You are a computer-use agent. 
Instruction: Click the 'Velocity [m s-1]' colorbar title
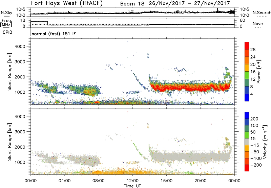tap(265, 142)
